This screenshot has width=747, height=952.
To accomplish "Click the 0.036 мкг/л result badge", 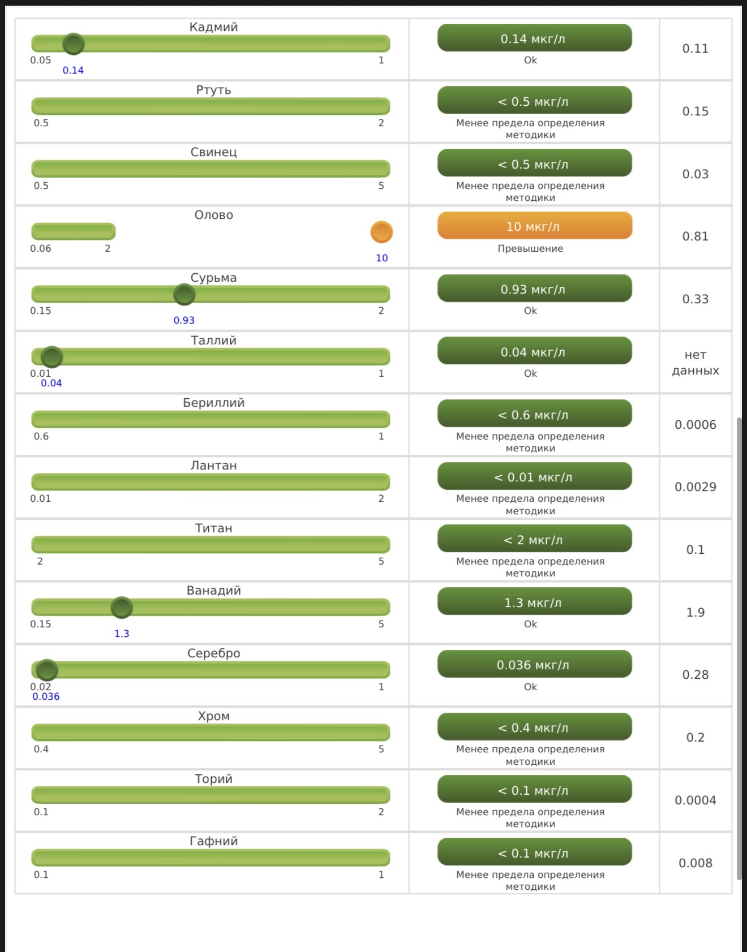I will pos(534,664).
